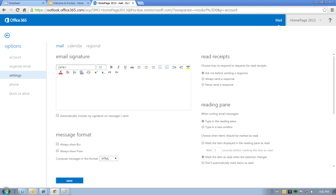This screenshot has height=195, width=336.
Task: Insert a hyperlink in the signature
Action: (x=82, y=73)
